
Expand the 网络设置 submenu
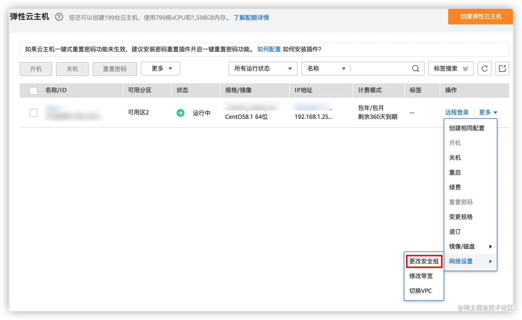click(470, 261)
